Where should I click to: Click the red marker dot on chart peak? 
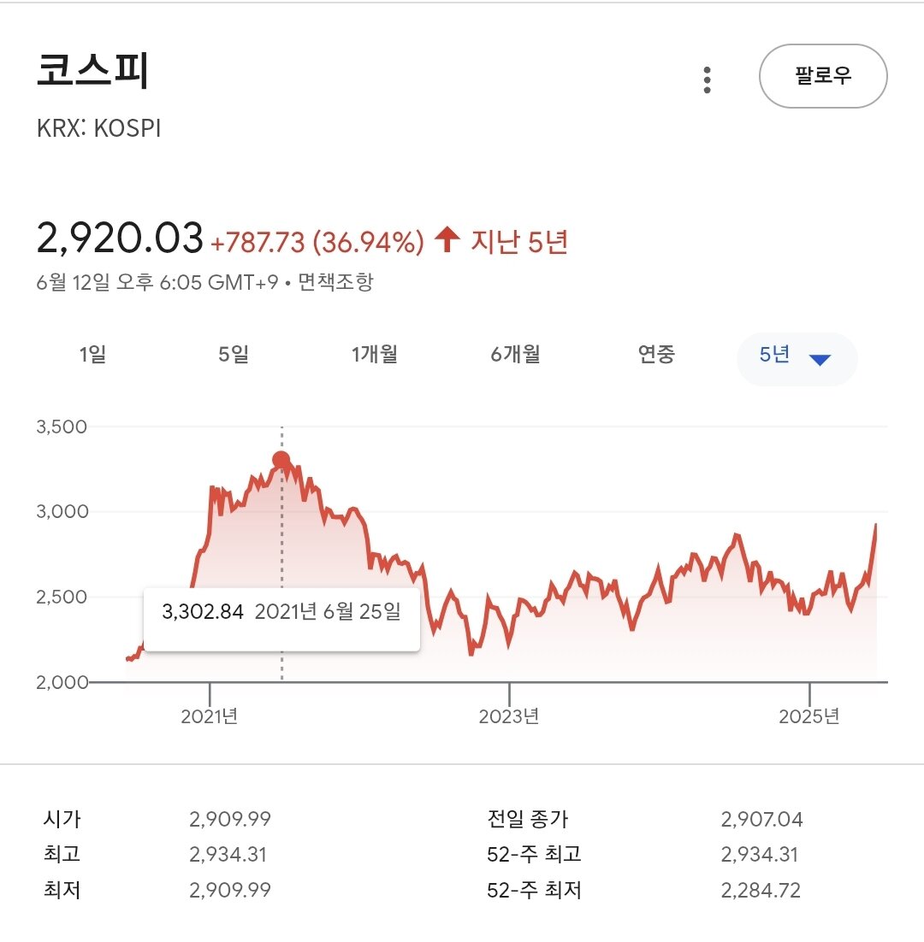coord(281,461)
